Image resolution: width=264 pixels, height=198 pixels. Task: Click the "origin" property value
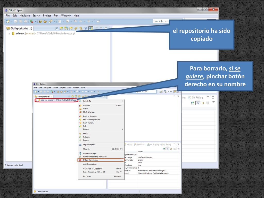tap(140, 160)
